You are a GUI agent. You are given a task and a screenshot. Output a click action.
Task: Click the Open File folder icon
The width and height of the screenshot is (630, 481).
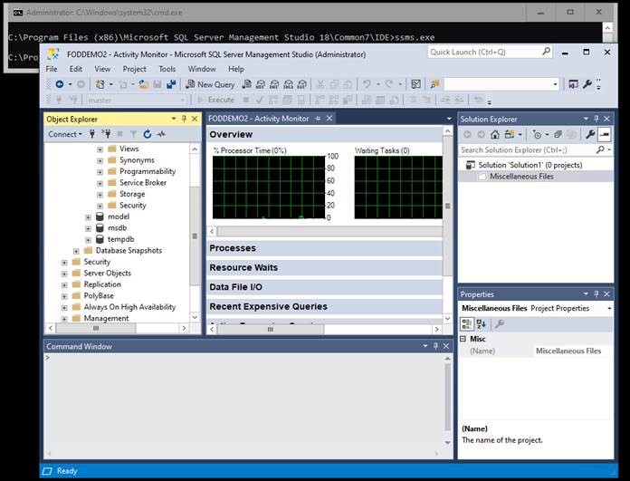click(143, 84)
